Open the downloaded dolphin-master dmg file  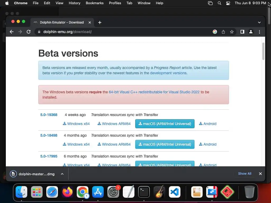click(32, 174)
